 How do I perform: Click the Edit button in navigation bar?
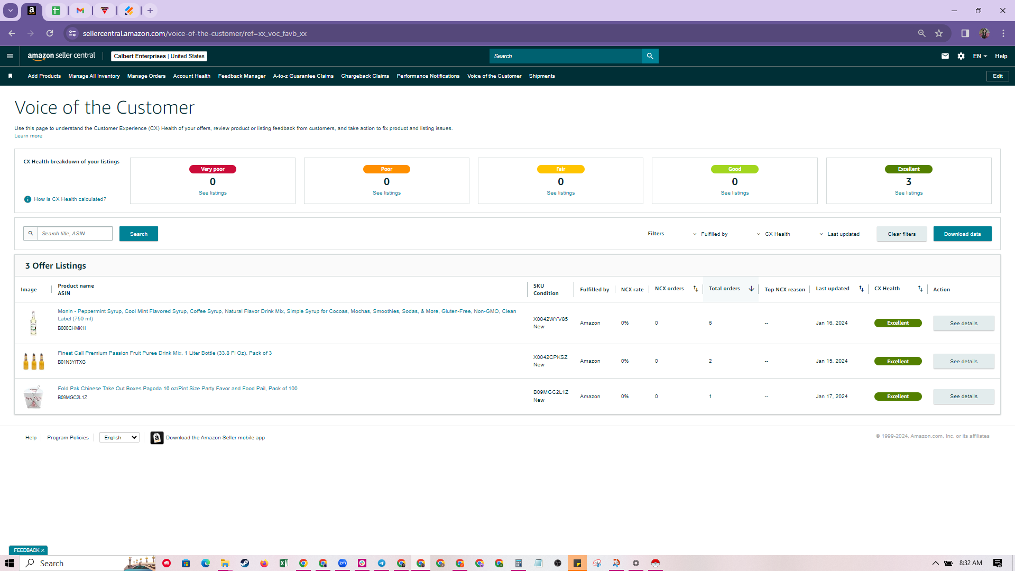click(x=998, y=76)
